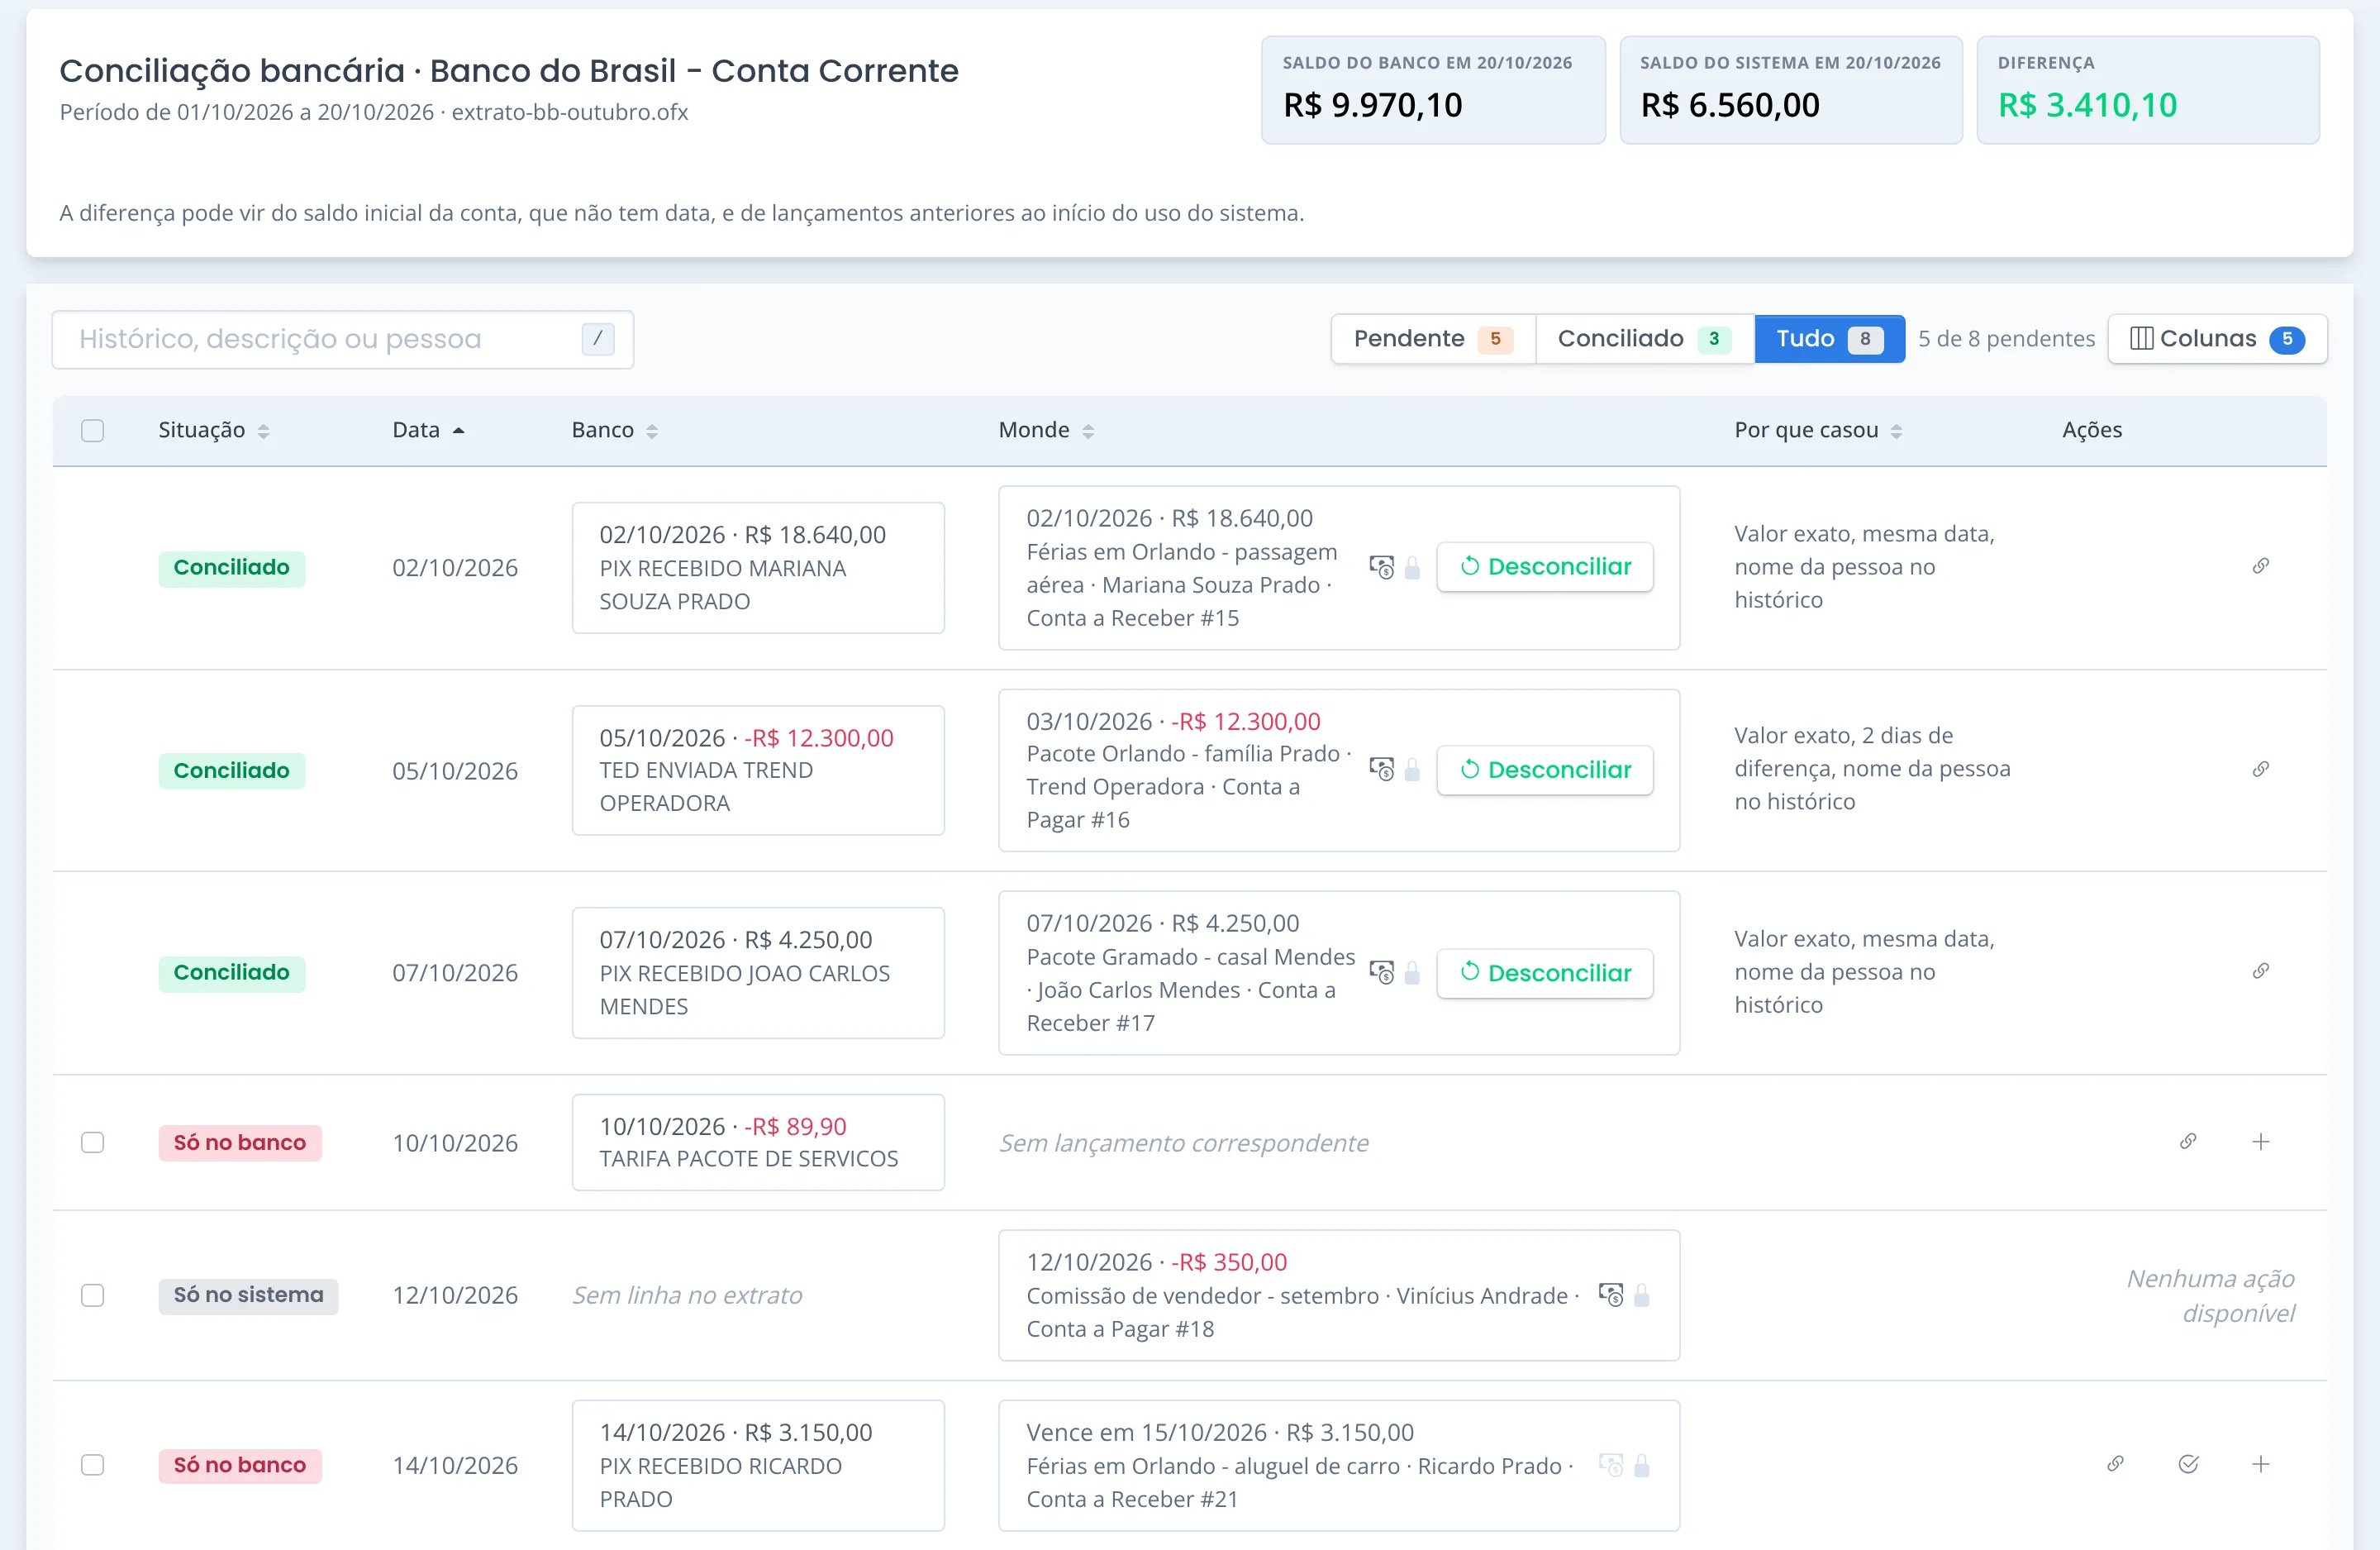Confirm match check icon in Ricardo Prado row
2380x1550 pixels.
pos(2188,1464)
